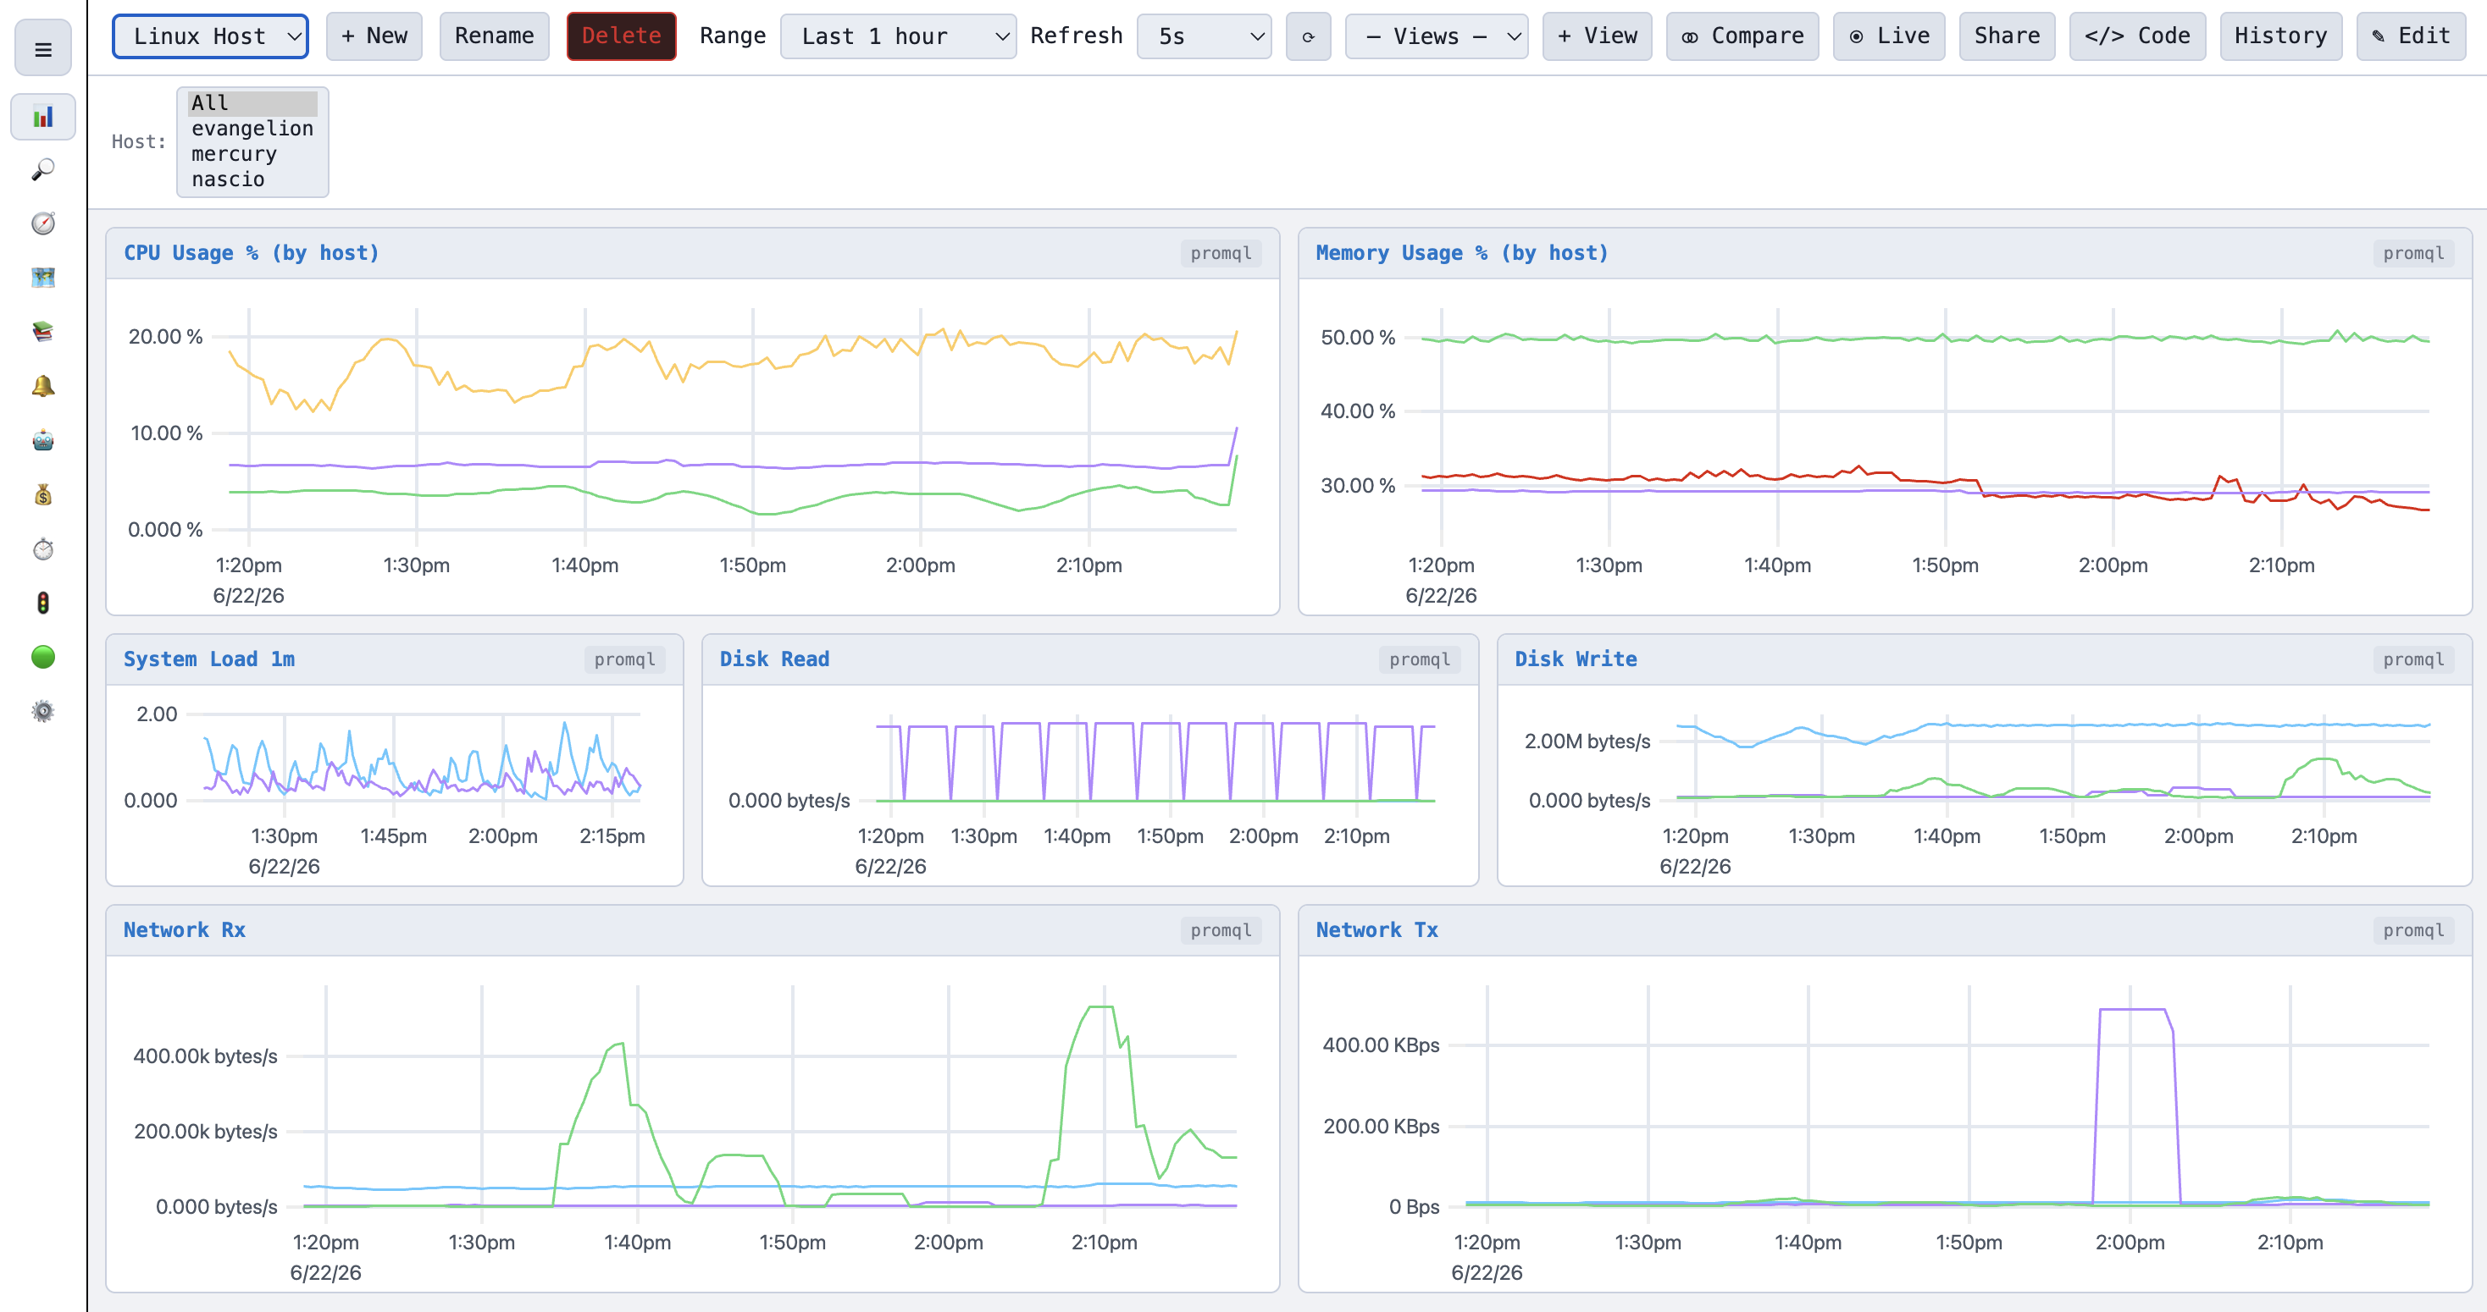2487x1312 pixels.
Task: Click the Edit dashboard button
Action: (2412, 36)
